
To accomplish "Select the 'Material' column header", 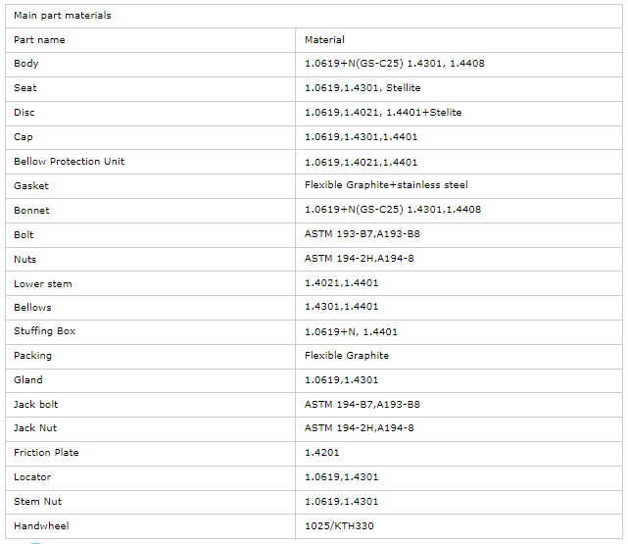I will 324,40.
